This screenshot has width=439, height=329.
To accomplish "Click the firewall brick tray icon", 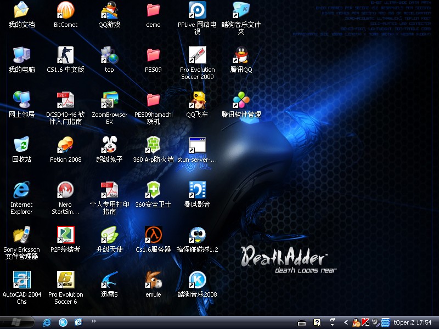I will click(x=386, y=322).
